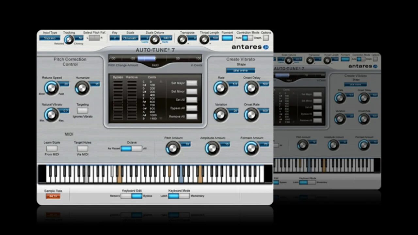Click the Formant Amount knob in the back window

point(364,145)
